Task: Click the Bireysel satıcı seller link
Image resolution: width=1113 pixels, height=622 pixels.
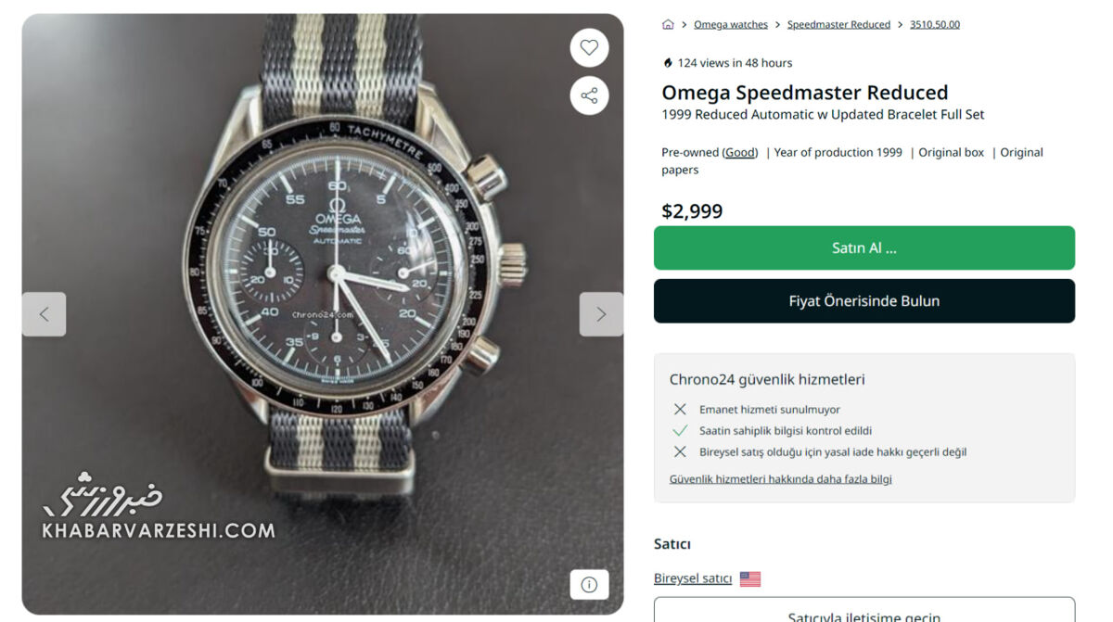Action: pyautogui.click(x=693, y=579)
